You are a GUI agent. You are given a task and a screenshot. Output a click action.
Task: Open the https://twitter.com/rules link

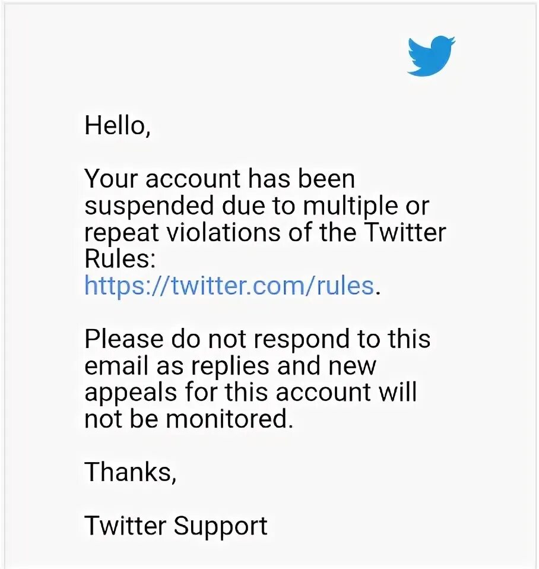(x=229, y=286)
